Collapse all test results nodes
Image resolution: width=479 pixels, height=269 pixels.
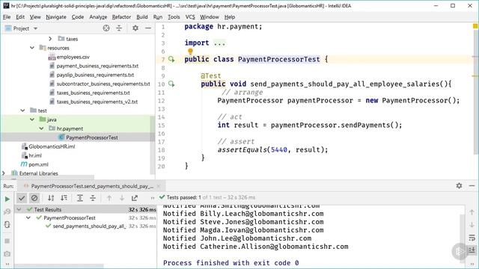(x=93, y=198)
